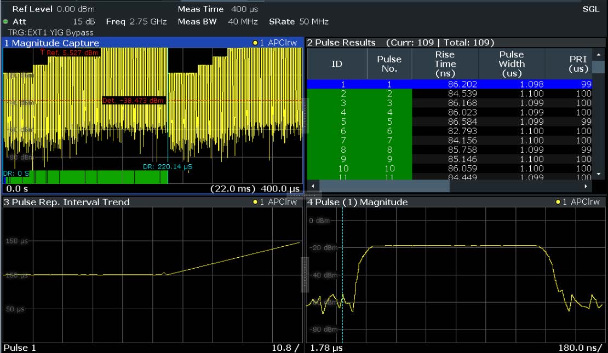This screenshot has width=608, height=353.
Task: Click the yellow trace dot in Pulse Rep. Interval Trend header
Action: click(255, 202)
